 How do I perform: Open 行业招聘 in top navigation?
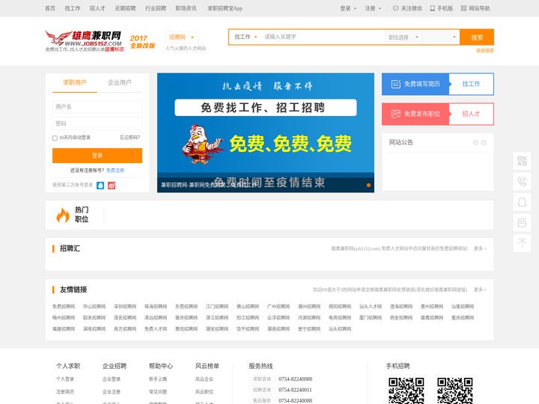pos(156,8)
